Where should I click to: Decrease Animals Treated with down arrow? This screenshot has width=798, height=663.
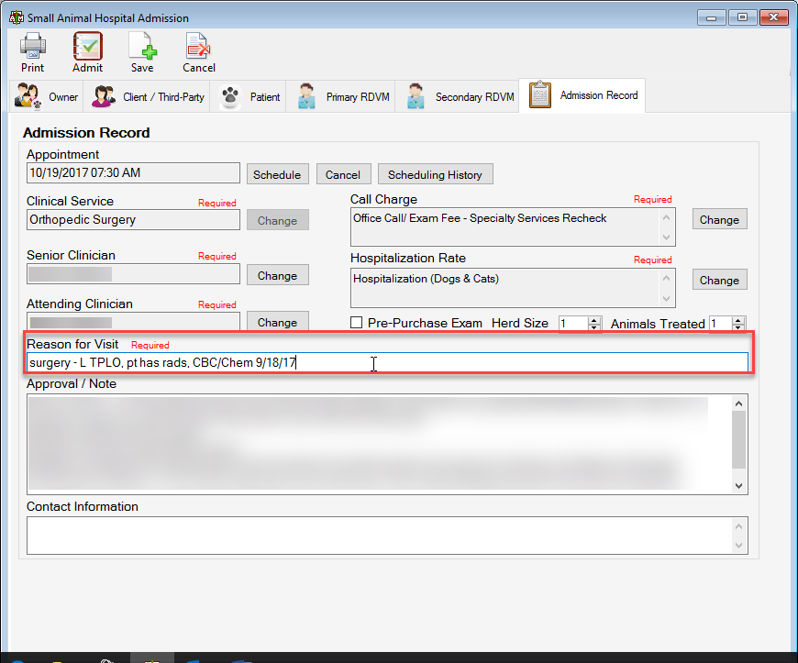738,326
